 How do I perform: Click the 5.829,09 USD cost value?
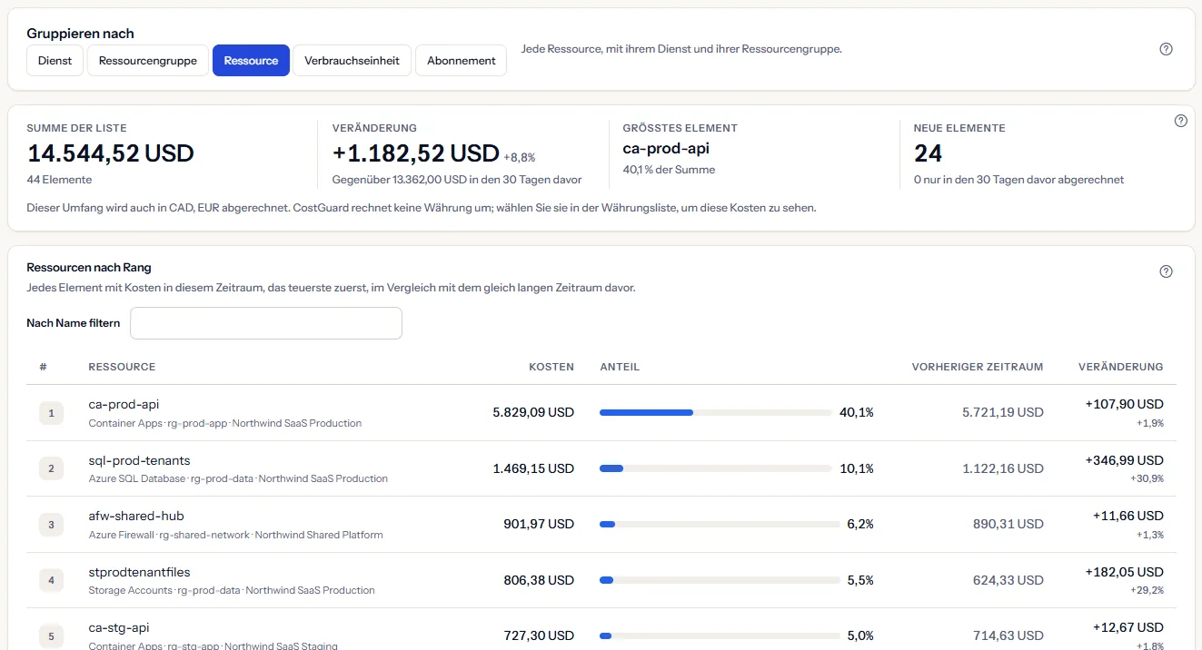tap(533, 412)
